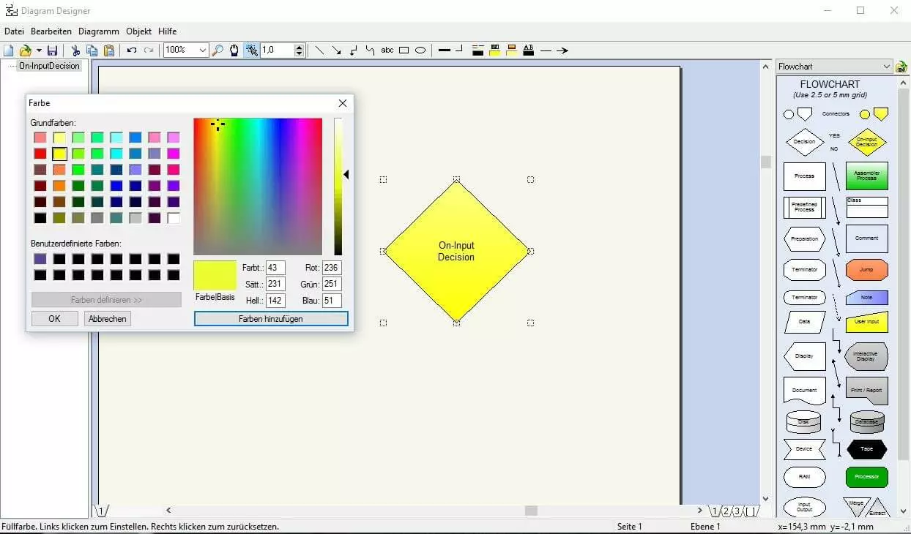Select the green Assembler Process palette shape
This screenshot has height=534, width=911.
click(x=866, y=176)
